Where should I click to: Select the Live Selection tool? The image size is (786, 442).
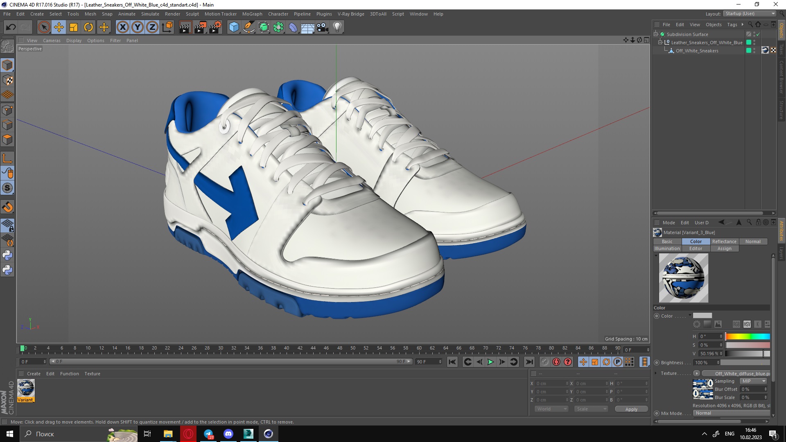[x=44, y=27]
